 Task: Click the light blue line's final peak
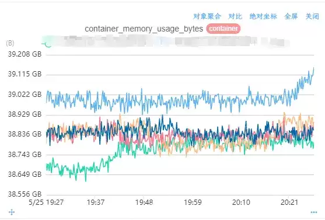(x=313, y=68)
